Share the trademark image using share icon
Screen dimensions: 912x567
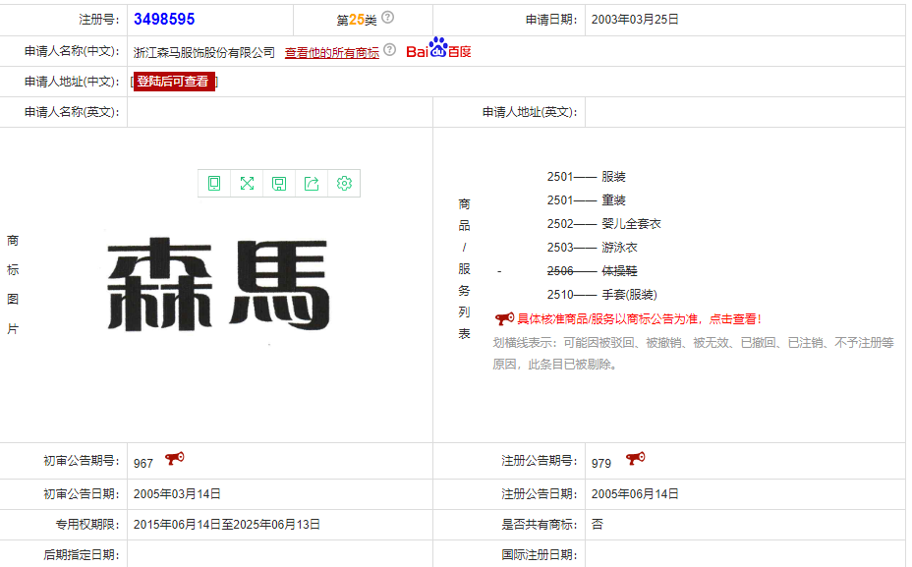click(x=312, y=184)
